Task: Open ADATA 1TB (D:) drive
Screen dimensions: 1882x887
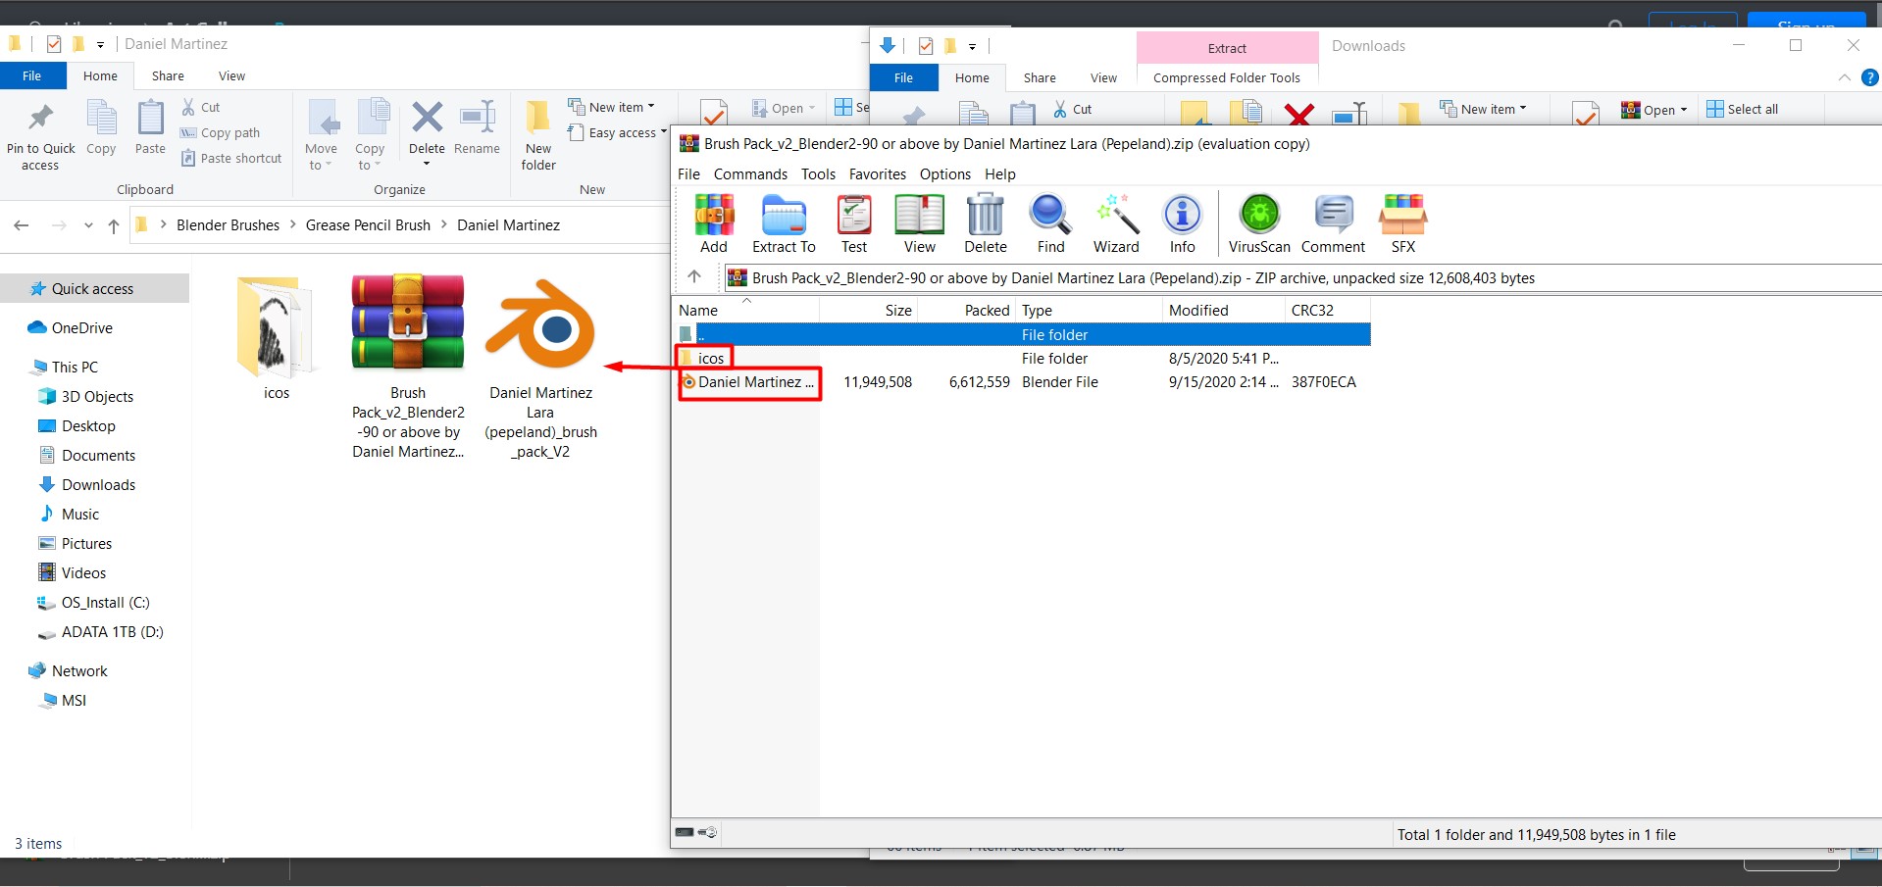Action: coord(112,631)
